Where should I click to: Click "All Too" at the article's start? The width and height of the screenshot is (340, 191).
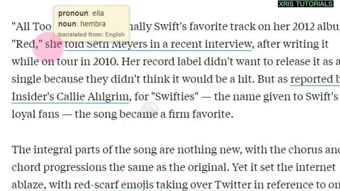click(31, 27)
